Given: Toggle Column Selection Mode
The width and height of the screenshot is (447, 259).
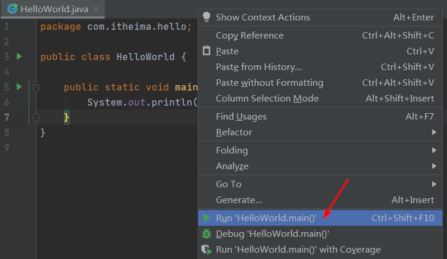Looking at the screenshot, I should click(267, 98).
